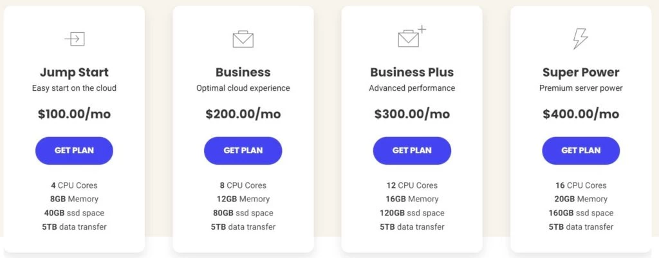Click the $400.00/mo price text
This screenshot has height=258, width=659.
(580, 115)
